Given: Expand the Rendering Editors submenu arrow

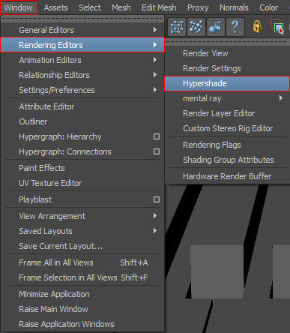Looking at the screenshot, I should point(155,45).
